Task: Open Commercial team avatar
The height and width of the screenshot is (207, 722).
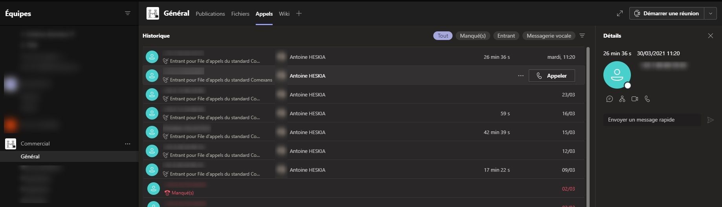Action: pos(11,144)
